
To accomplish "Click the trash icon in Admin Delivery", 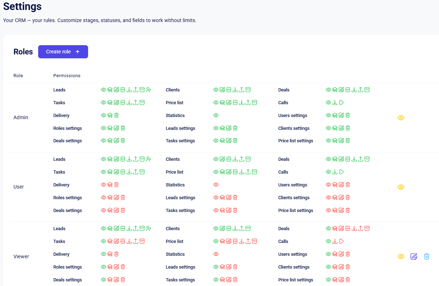I will (x=116, y=116).
